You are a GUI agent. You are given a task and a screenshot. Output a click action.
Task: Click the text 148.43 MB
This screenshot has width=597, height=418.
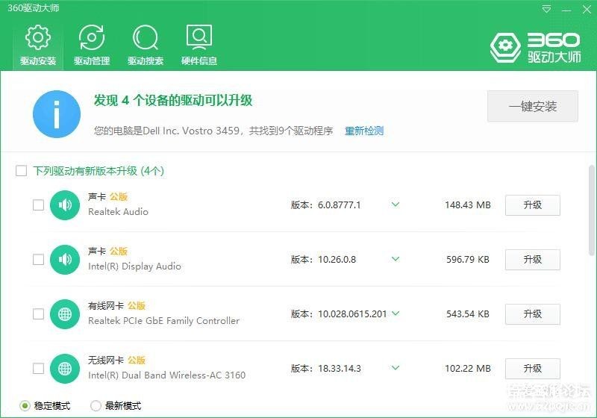[468, 205]
